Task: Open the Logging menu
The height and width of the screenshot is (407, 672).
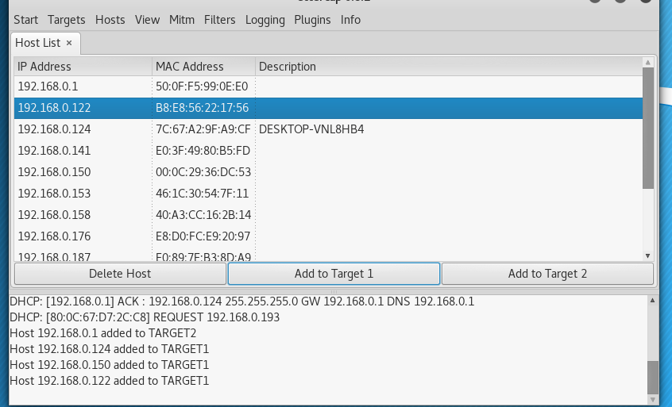Action: 265,20
